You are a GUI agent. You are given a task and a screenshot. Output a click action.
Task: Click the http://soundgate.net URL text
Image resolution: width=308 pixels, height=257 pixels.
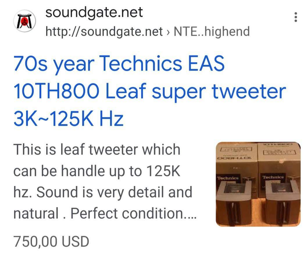point(104,32)
